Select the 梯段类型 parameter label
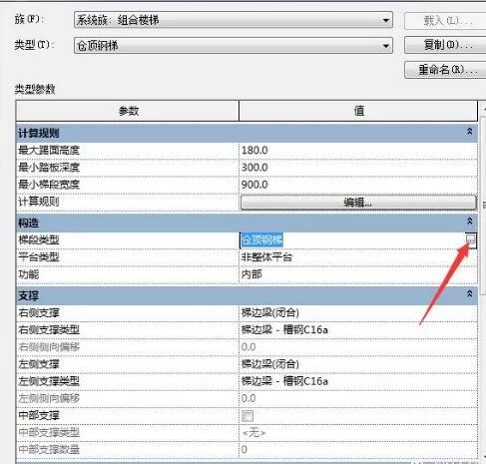486x464 pixels. pyautogui.click(x=39, y=240)
